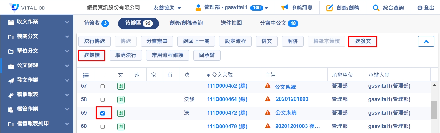Toggle the select-all checkbox in header

(x=103, y=75)
